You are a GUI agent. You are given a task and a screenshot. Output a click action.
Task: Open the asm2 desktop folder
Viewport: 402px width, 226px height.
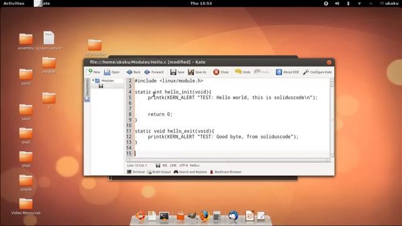pos(26,77)
